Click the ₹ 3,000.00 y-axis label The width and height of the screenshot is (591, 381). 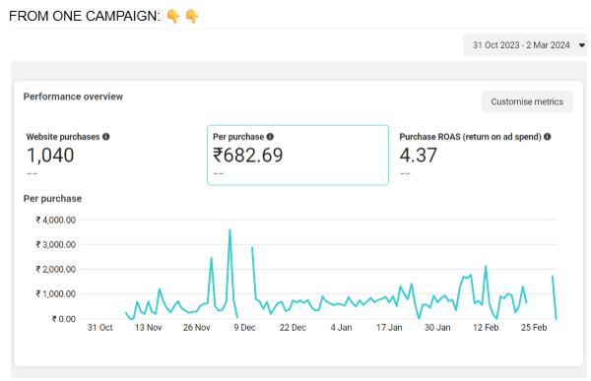tap(56, 245)
